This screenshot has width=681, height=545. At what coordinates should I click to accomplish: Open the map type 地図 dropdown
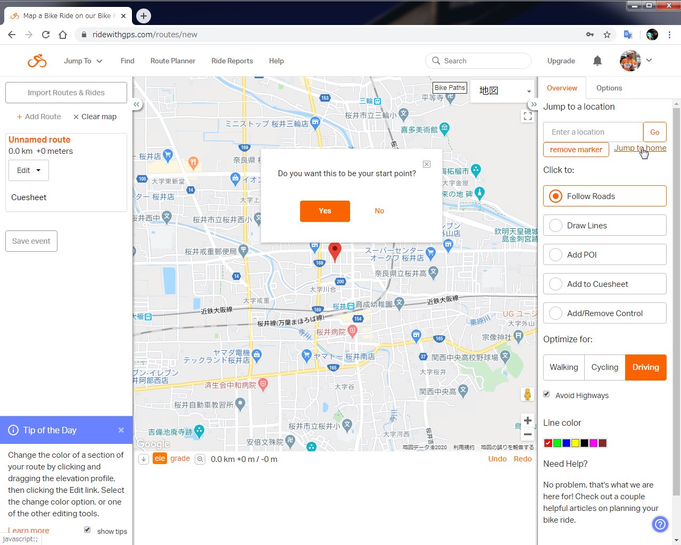click(x=504, y=90)
